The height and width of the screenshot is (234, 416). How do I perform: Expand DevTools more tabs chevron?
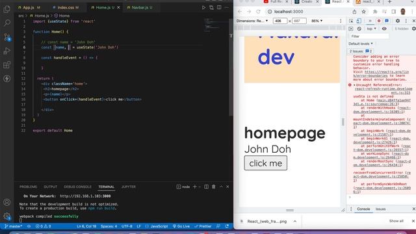tap(370, 21)
